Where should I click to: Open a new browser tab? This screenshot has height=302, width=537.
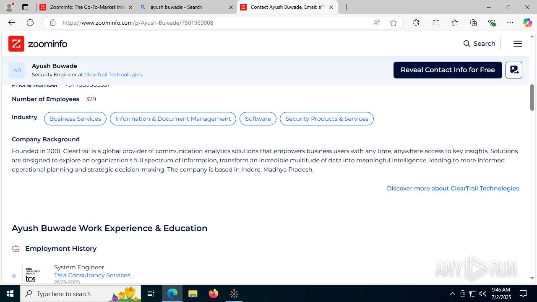[x=347, y=7]
